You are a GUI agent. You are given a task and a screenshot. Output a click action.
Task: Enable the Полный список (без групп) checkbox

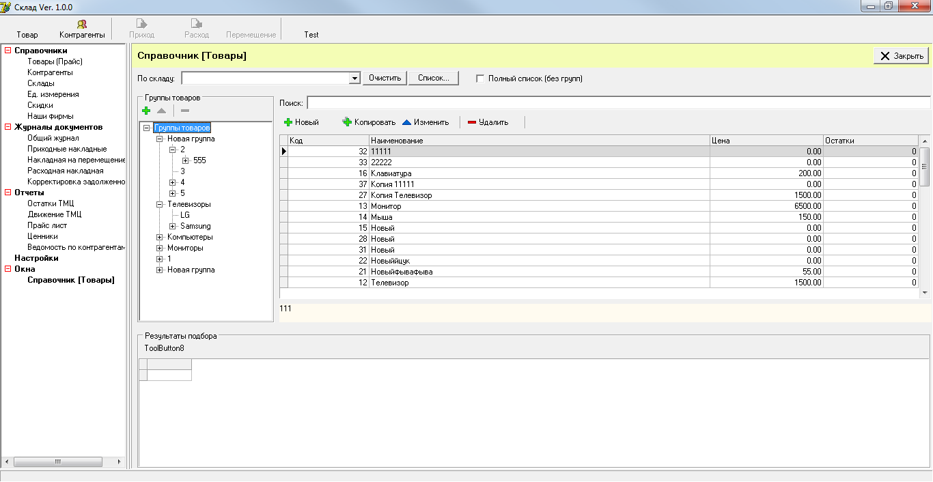pos(480,79)
